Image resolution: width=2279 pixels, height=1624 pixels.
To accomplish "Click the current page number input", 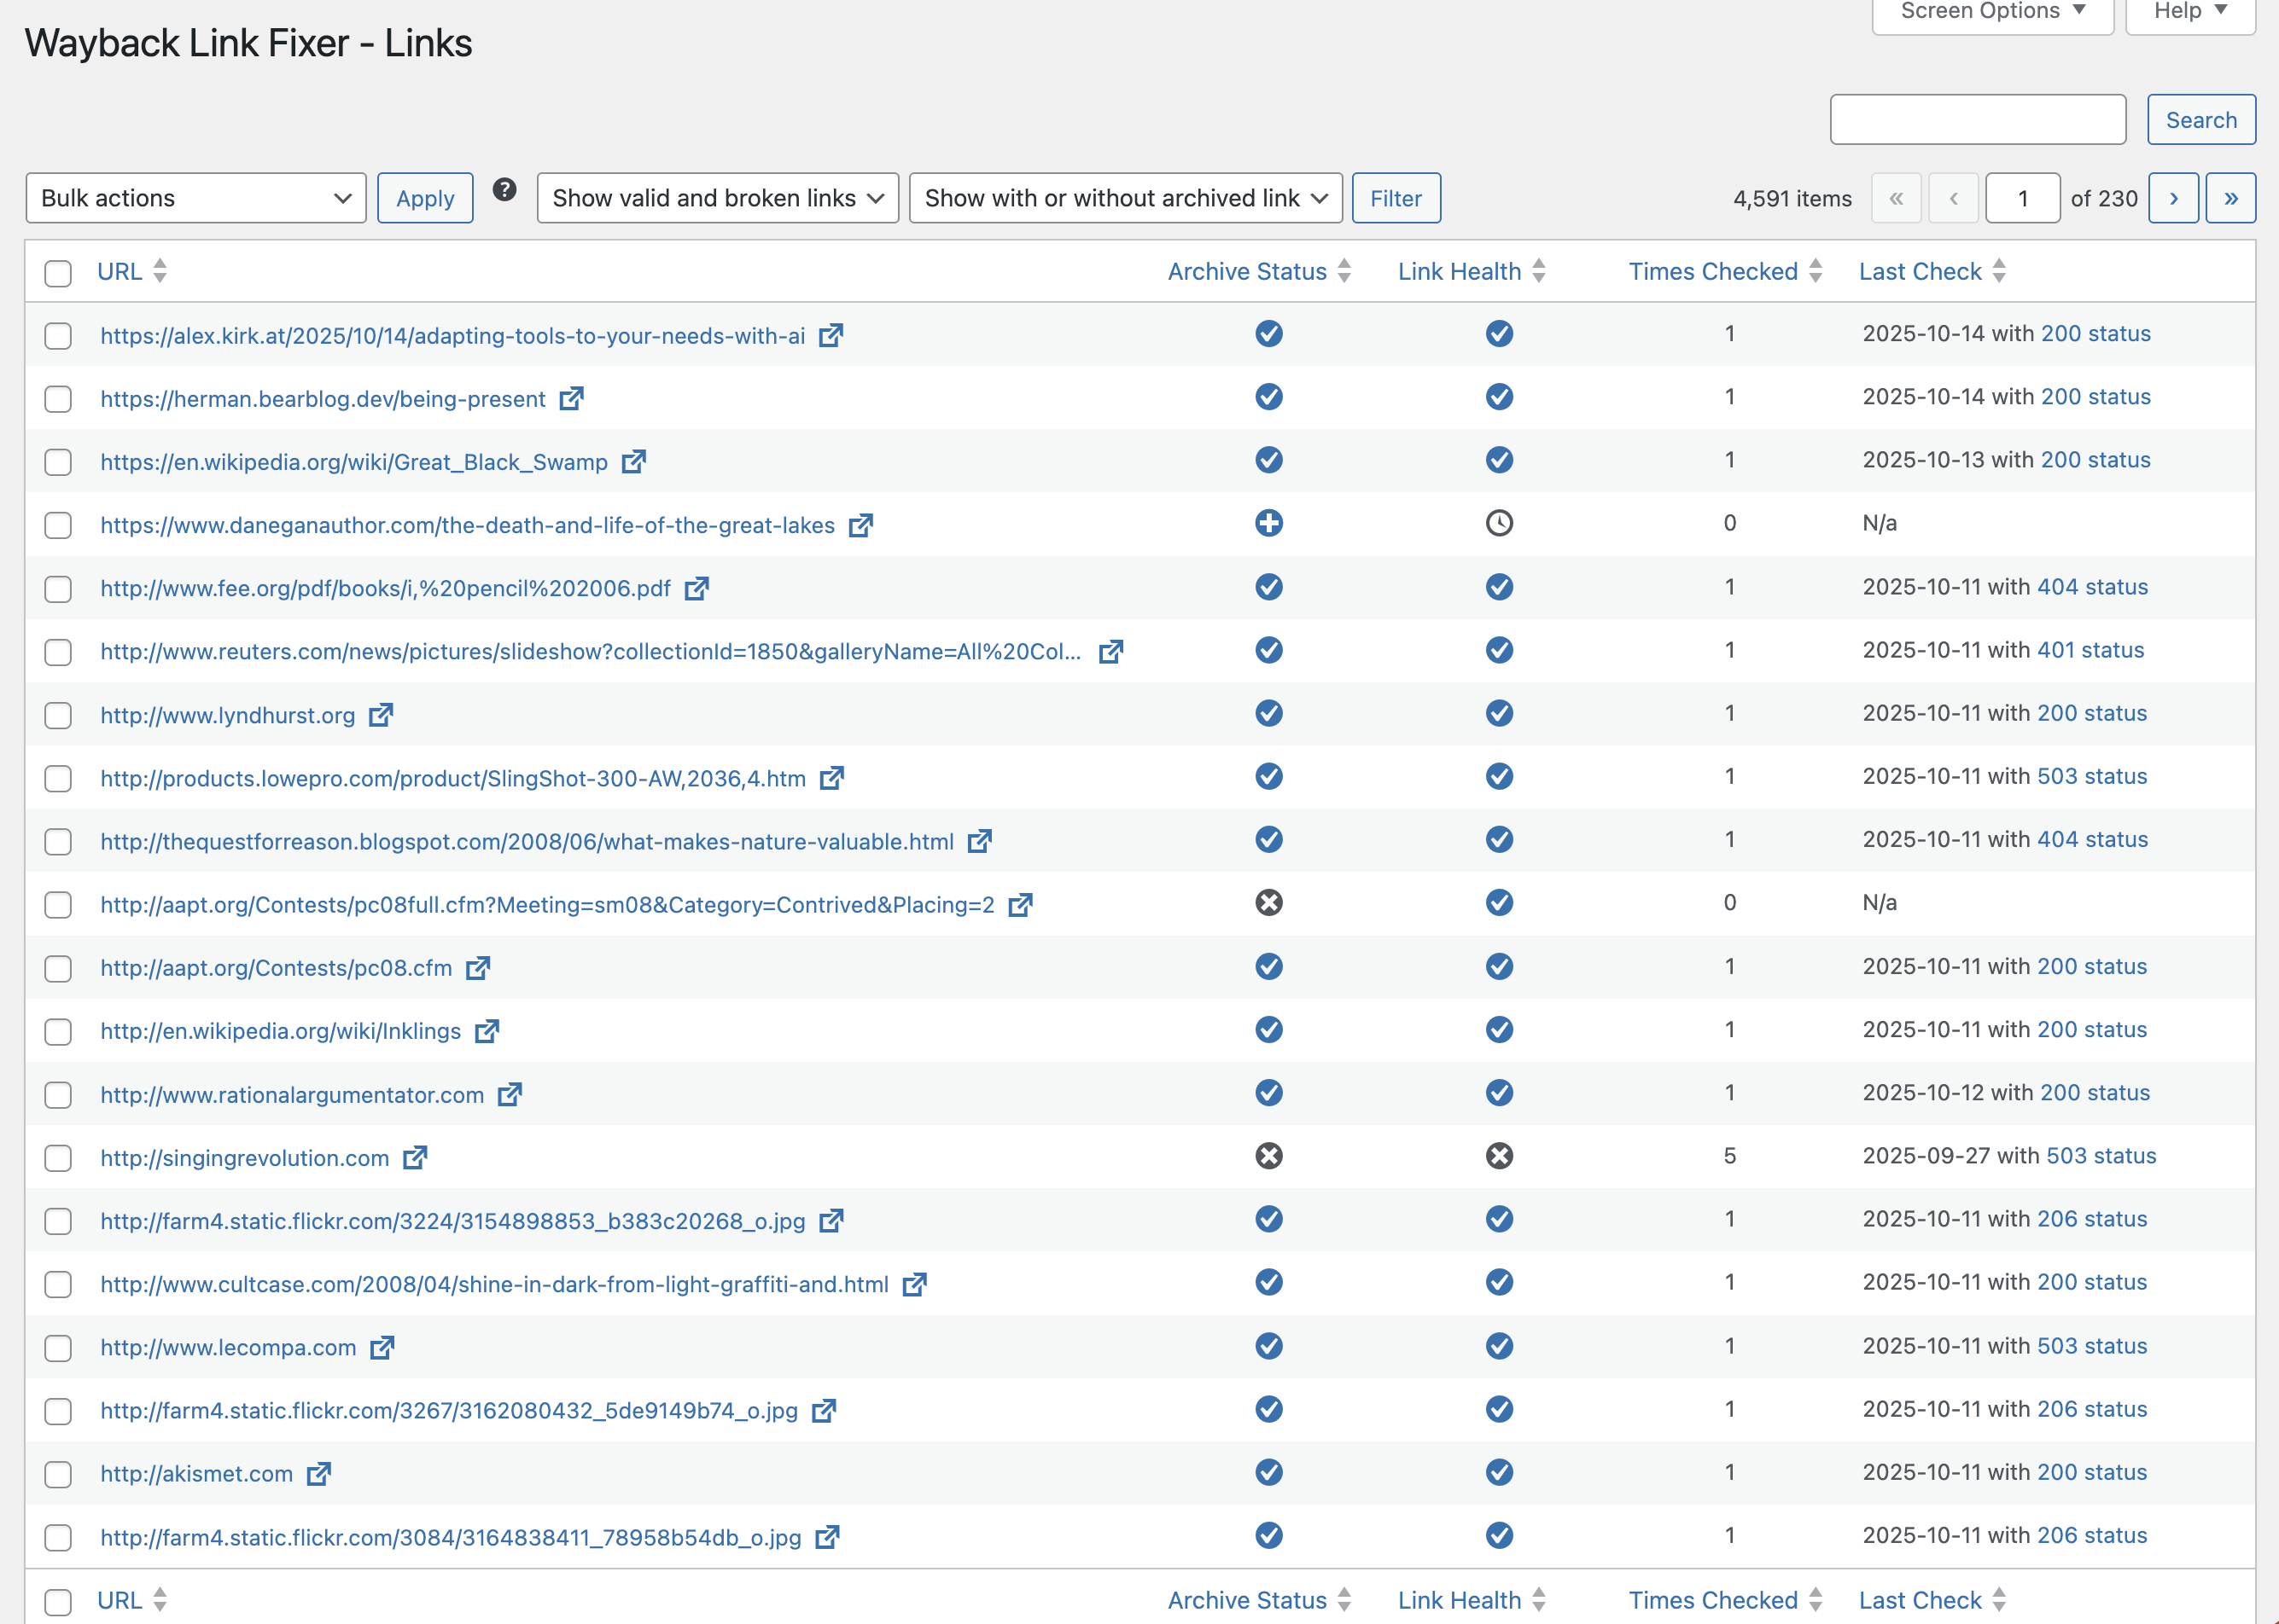I will click(x=2023, y=198).
